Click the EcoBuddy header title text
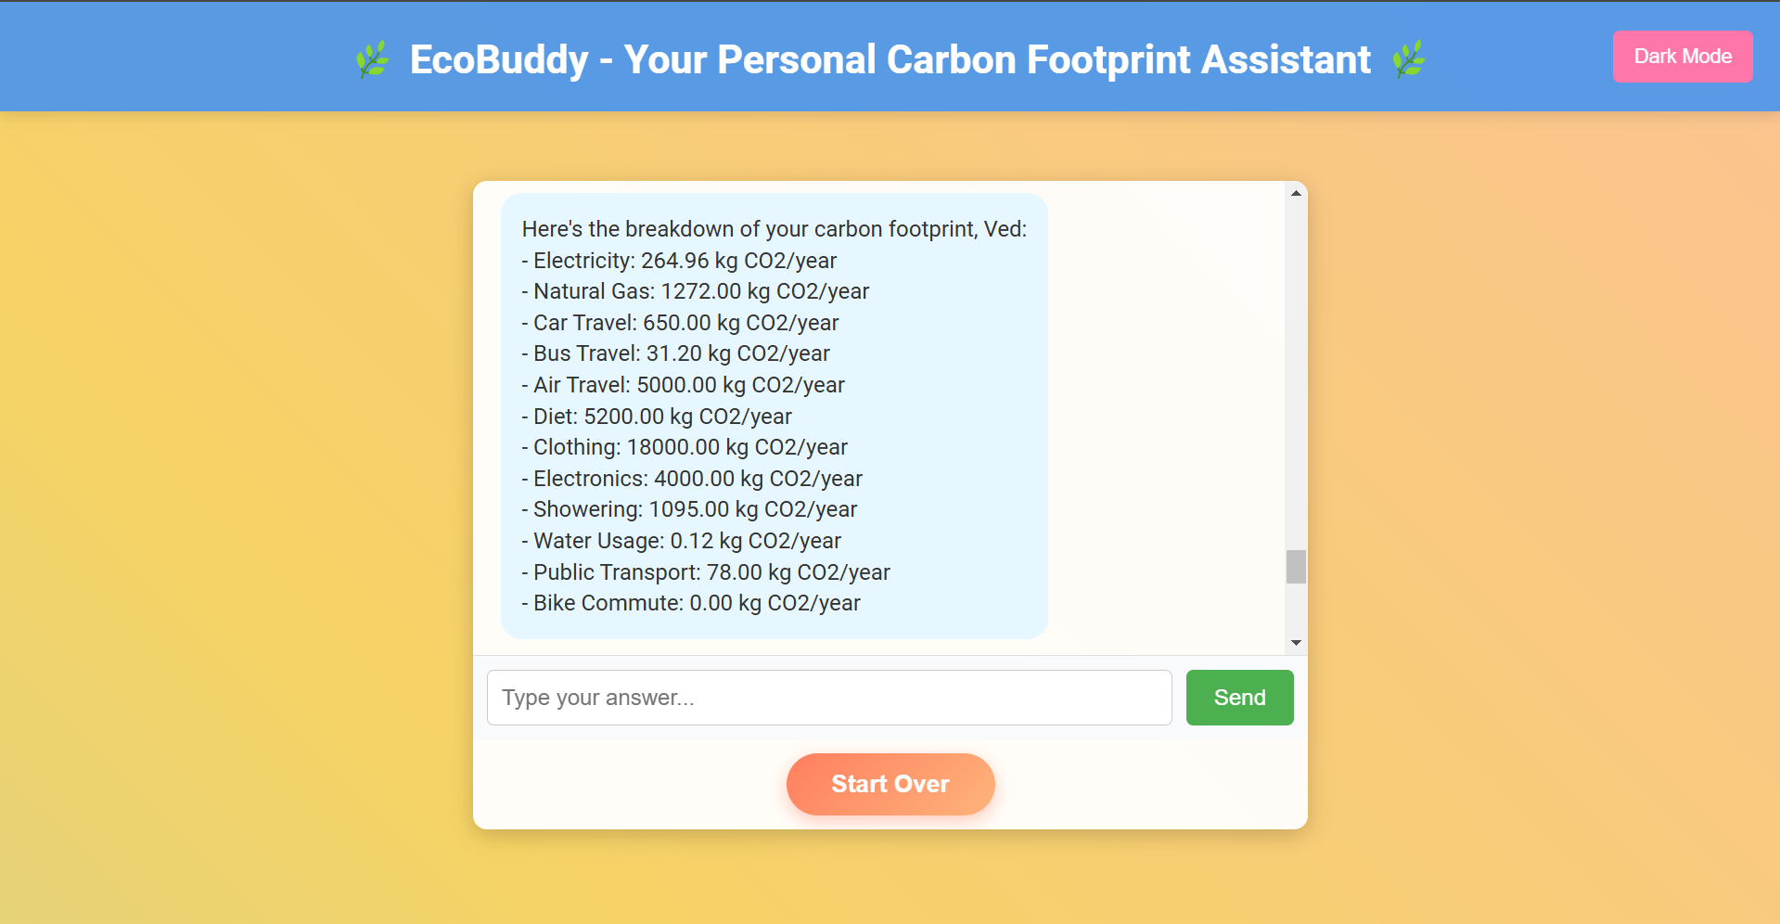The width and height of the screenshot is (1780, 924). [890, 59]
